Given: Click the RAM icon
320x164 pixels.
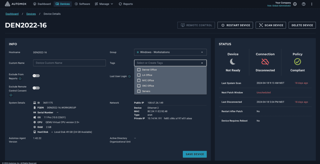Looking at the screenshot, I should (35, 127).
